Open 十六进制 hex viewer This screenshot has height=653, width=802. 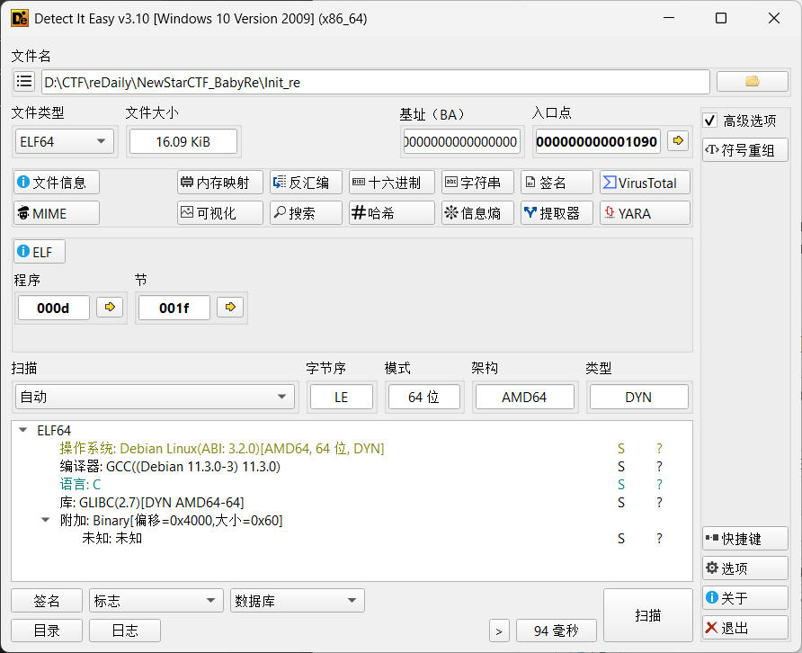392,183
